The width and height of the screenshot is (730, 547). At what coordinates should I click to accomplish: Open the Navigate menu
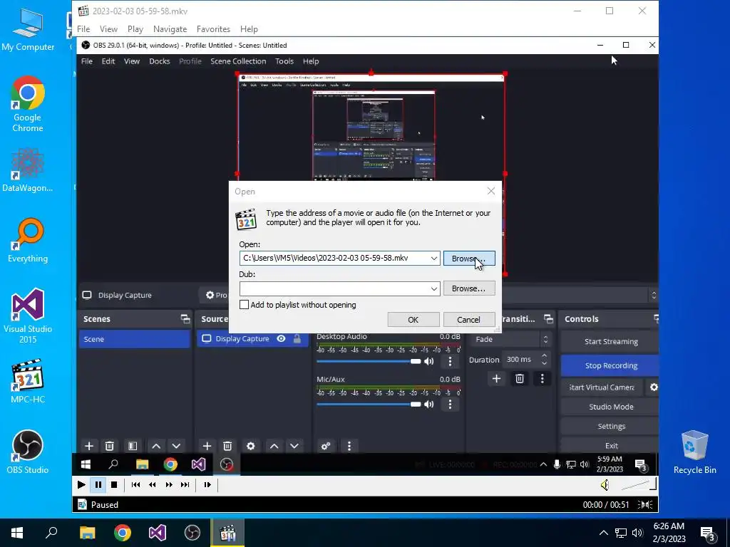(x=170, y=28)
